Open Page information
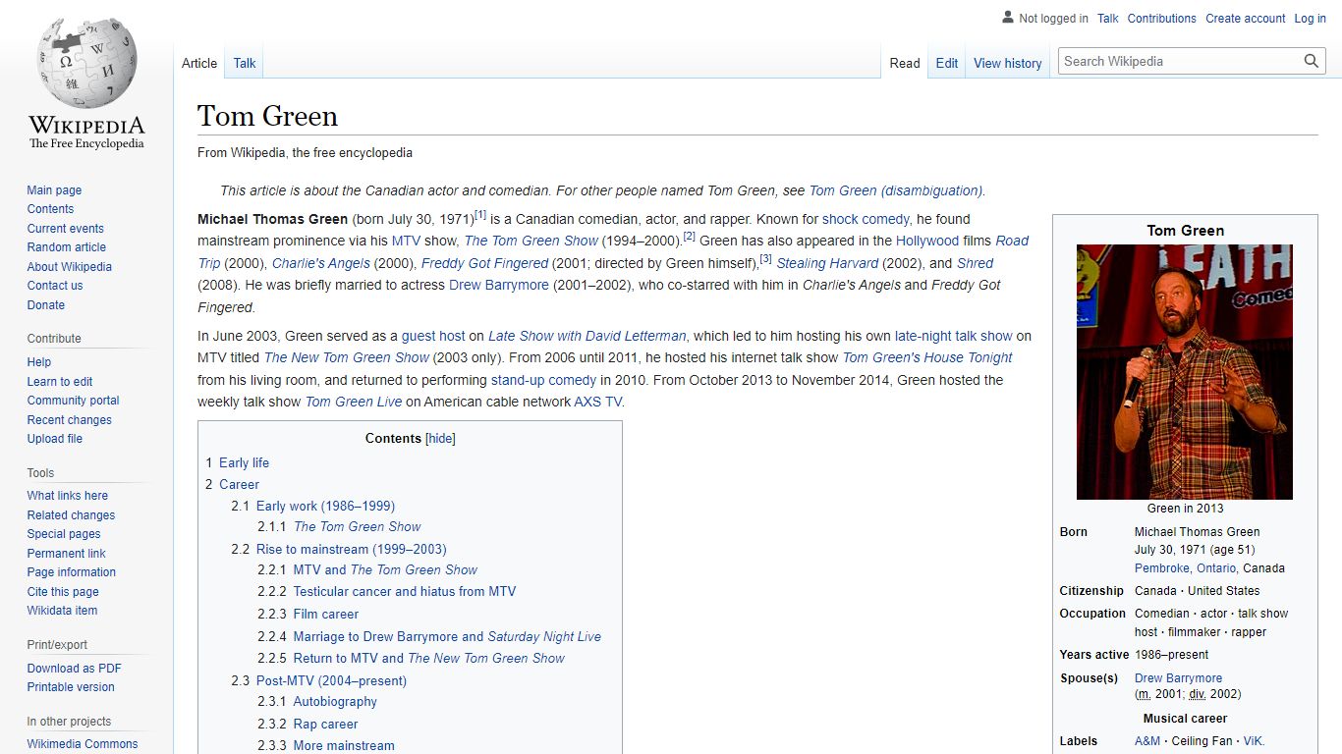The width and height of the screenshot is (1342, 754). 72,572
